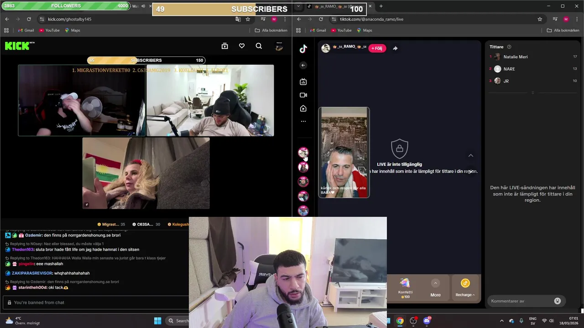Open Gmail bookmark in Kick window
This screenshot has width=584, height=328.
pyautogui.click(x=26, y=30)
